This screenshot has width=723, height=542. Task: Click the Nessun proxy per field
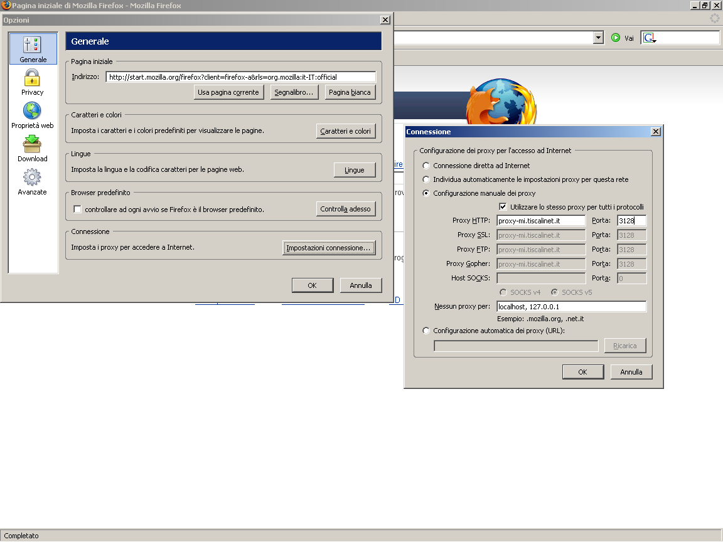pyautogui.click(x=570, y=307)
